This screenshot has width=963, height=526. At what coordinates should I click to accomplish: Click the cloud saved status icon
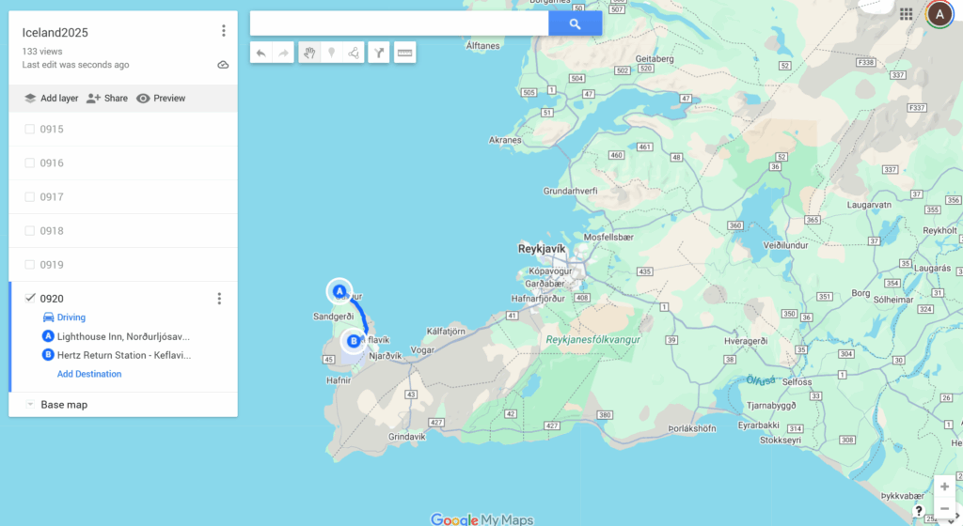(223, 65)
